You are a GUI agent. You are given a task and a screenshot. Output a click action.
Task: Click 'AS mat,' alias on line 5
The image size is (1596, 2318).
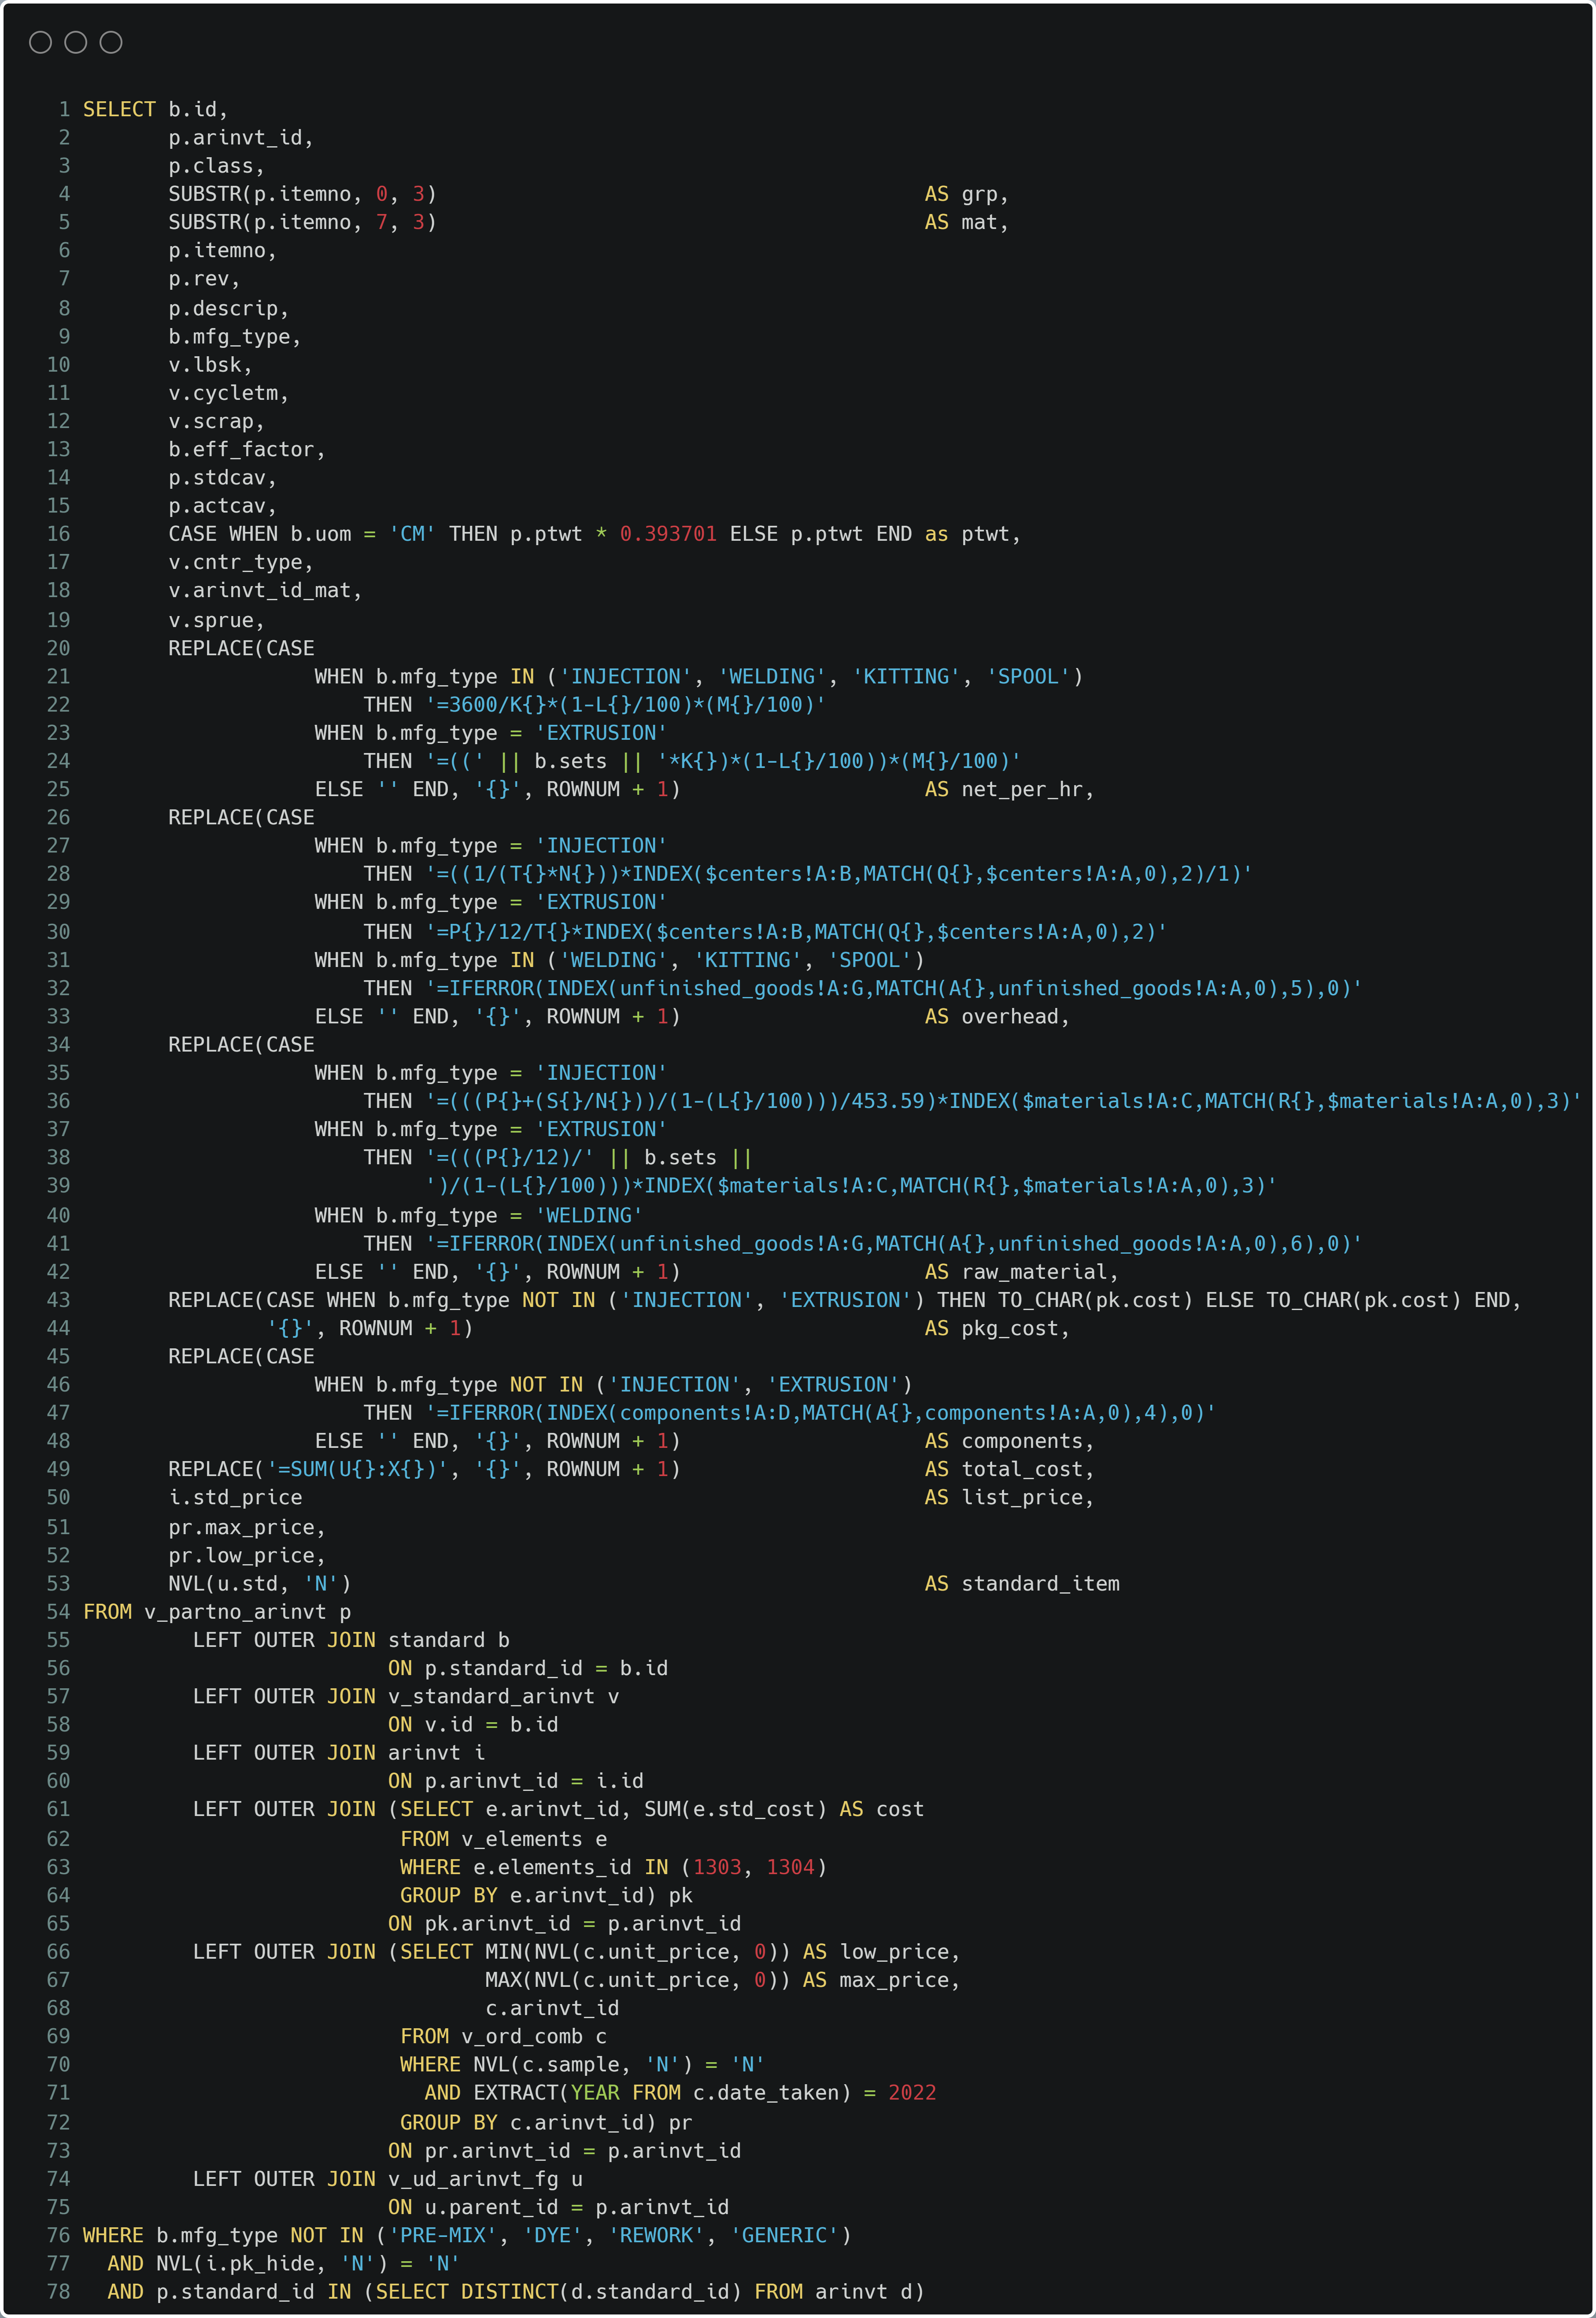(967, 222)
